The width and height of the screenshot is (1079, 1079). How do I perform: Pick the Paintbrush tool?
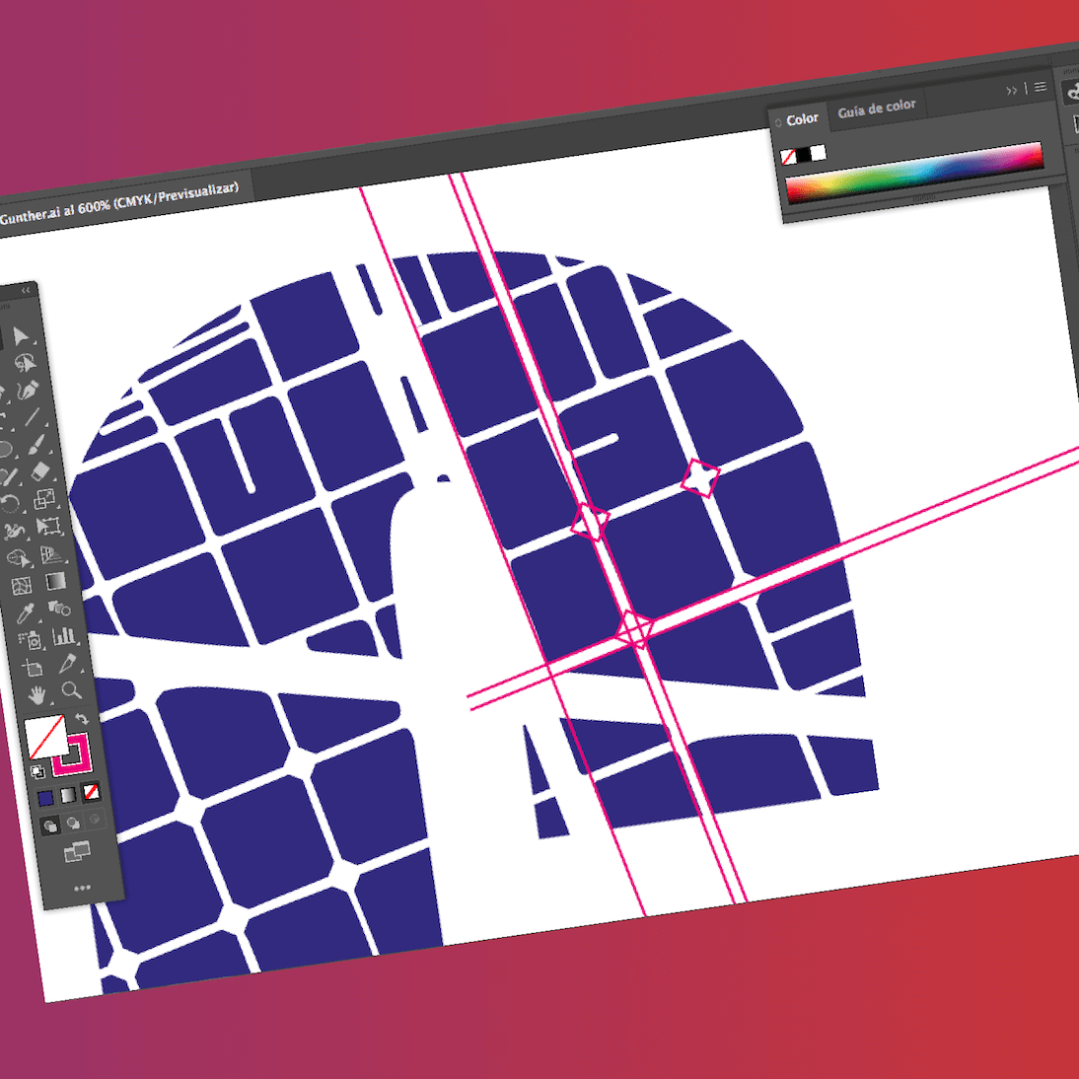click(x=36, y=444)
